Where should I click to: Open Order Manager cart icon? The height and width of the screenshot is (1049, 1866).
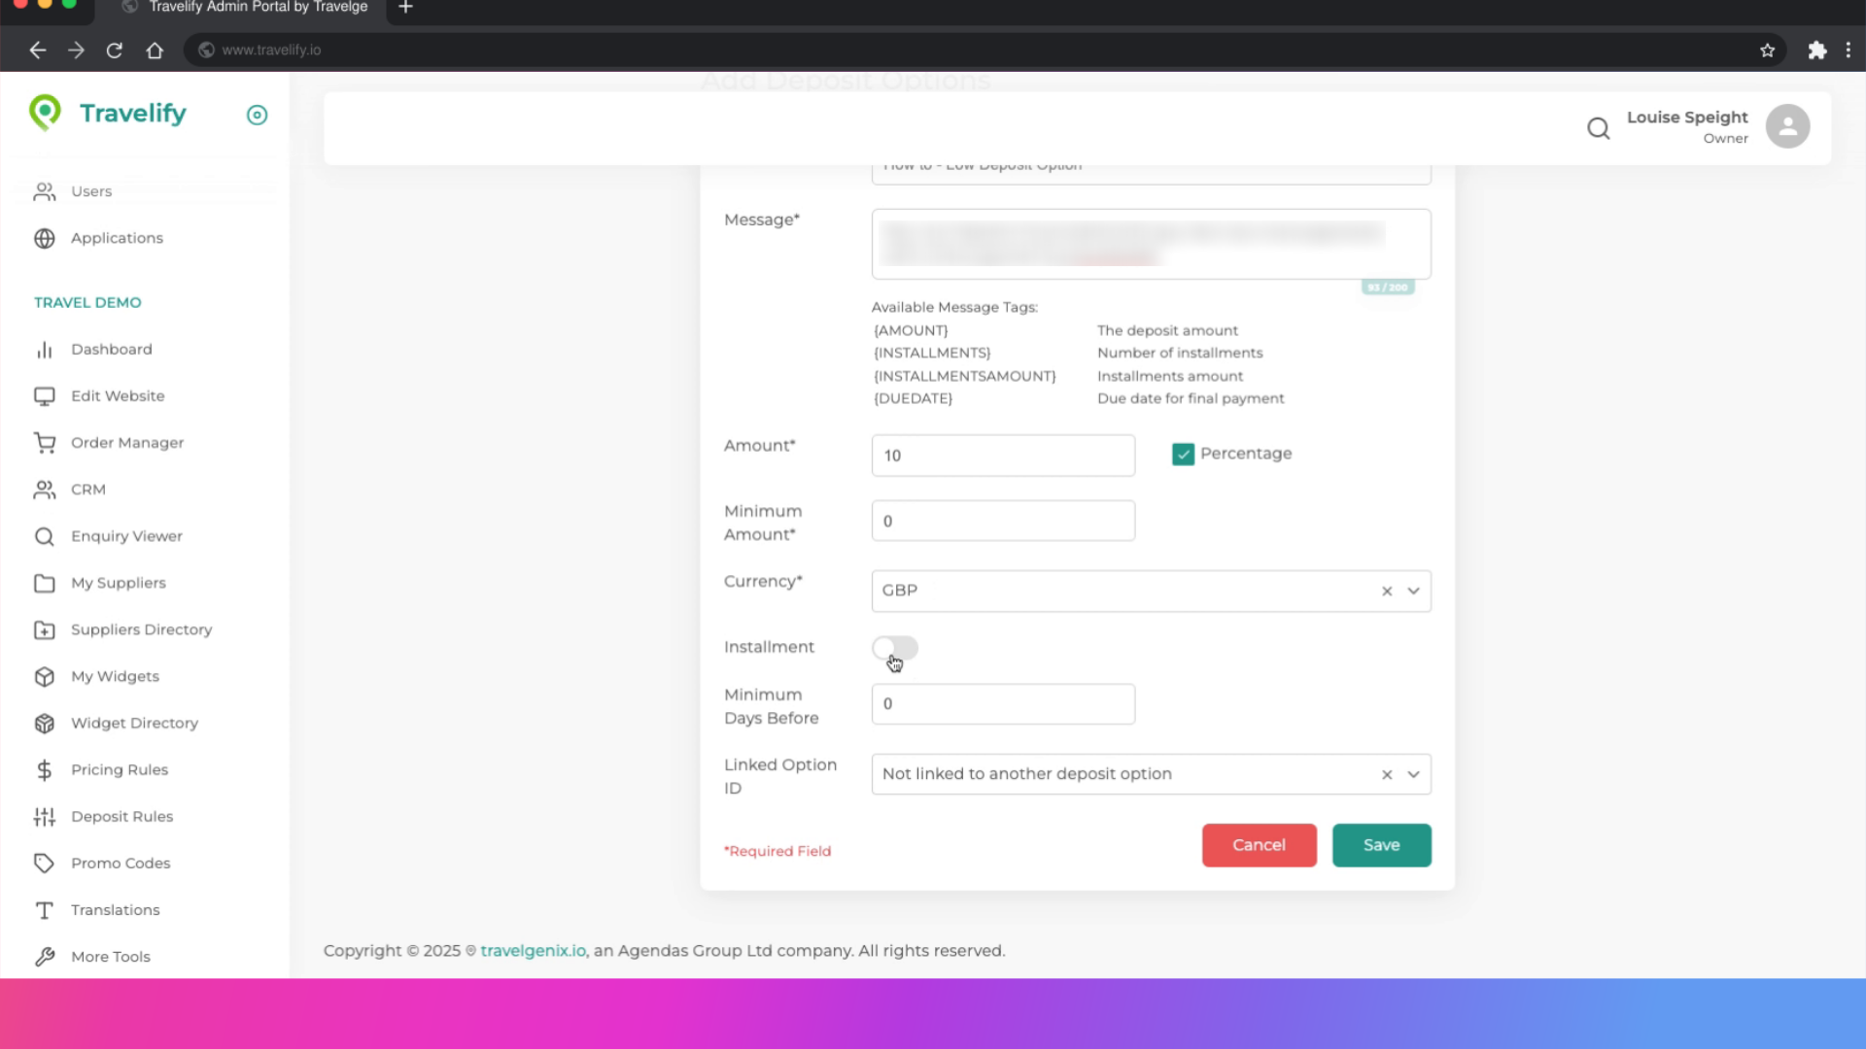pyautogui.click(x=45, y=443)
